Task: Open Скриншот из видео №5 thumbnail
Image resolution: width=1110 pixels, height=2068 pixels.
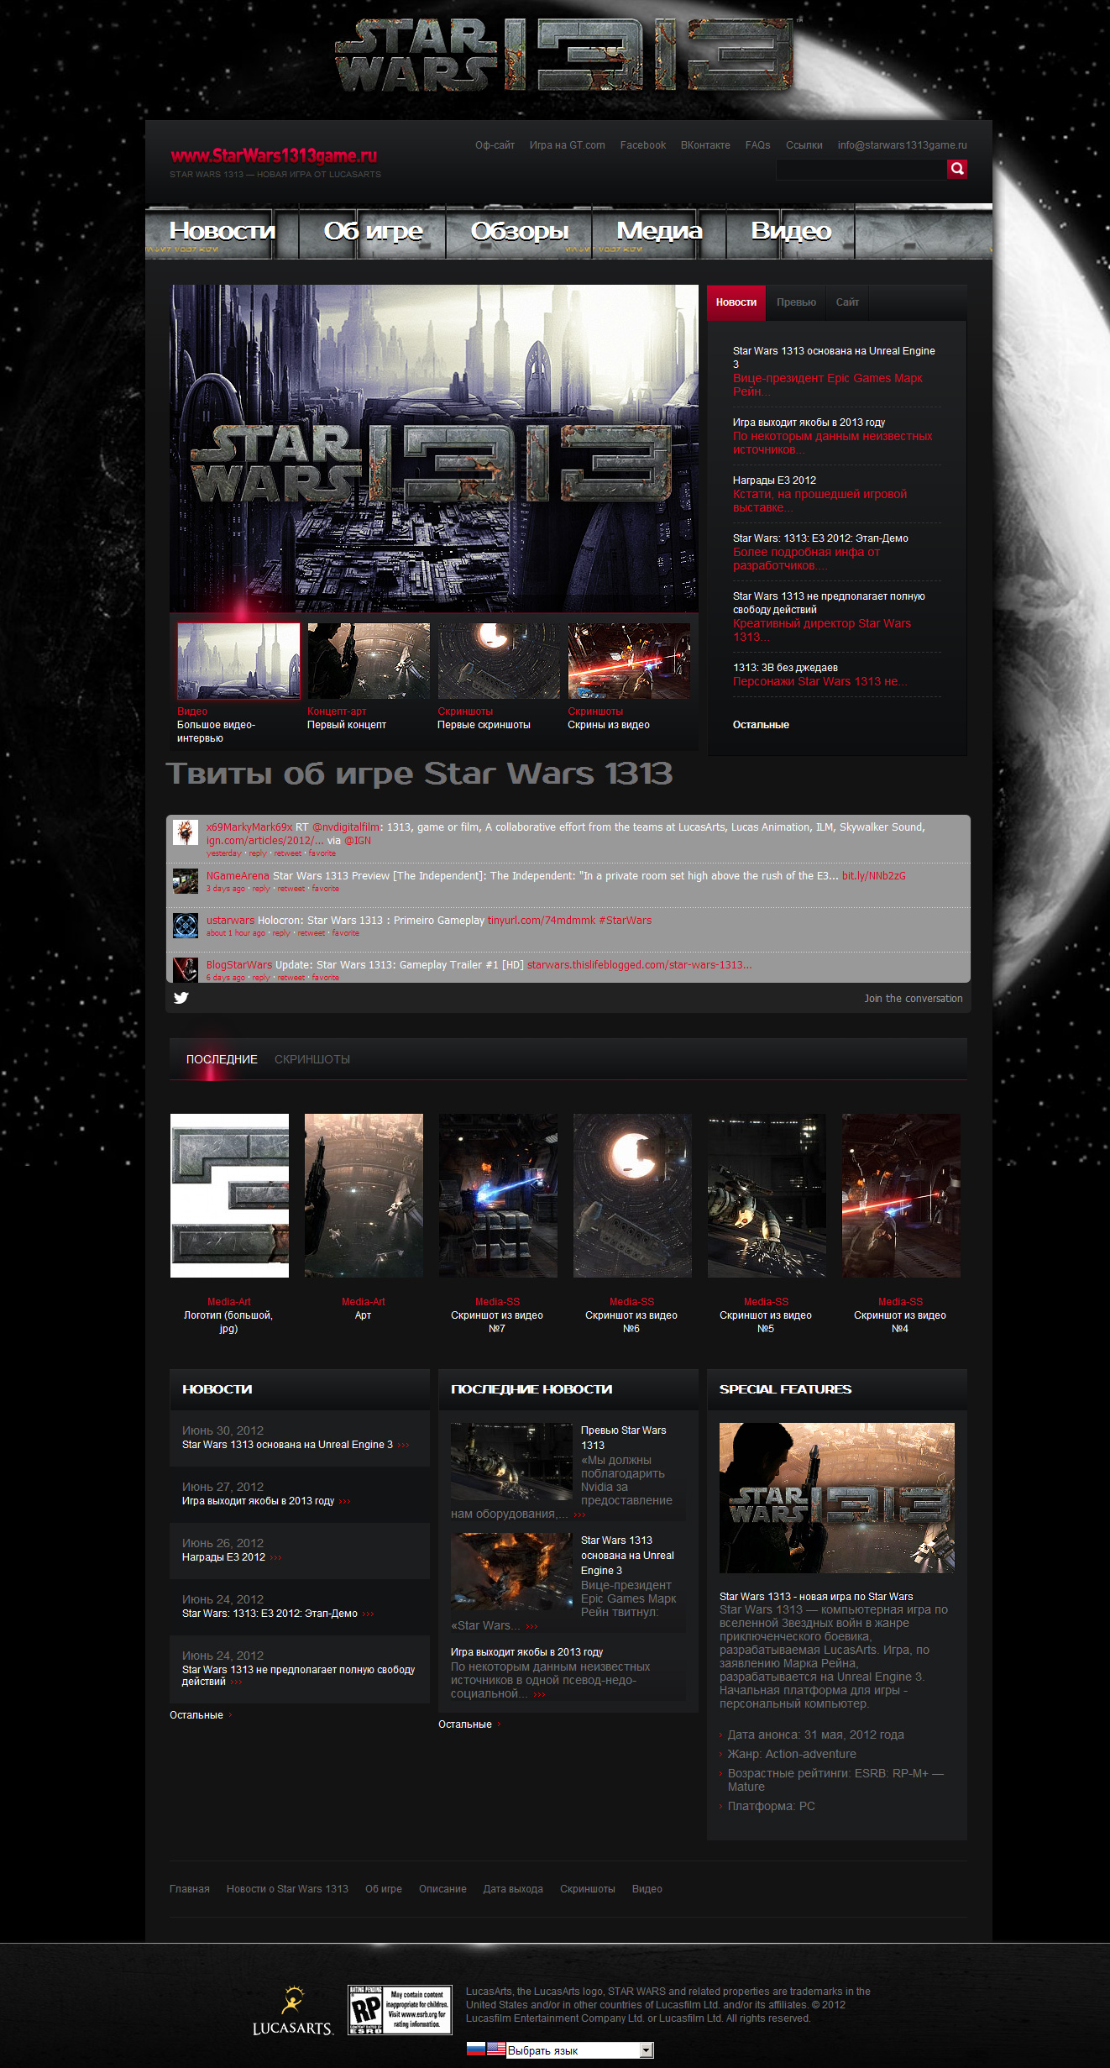Action: tap(767, 1195)
